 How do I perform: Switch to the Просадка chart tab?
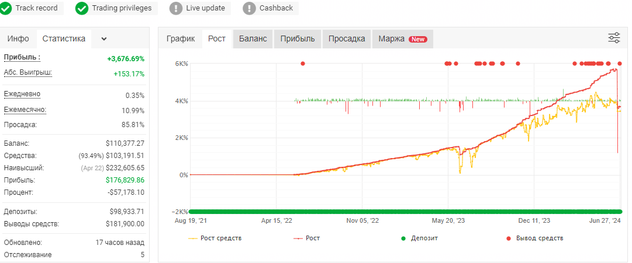(x=347, y=39)
